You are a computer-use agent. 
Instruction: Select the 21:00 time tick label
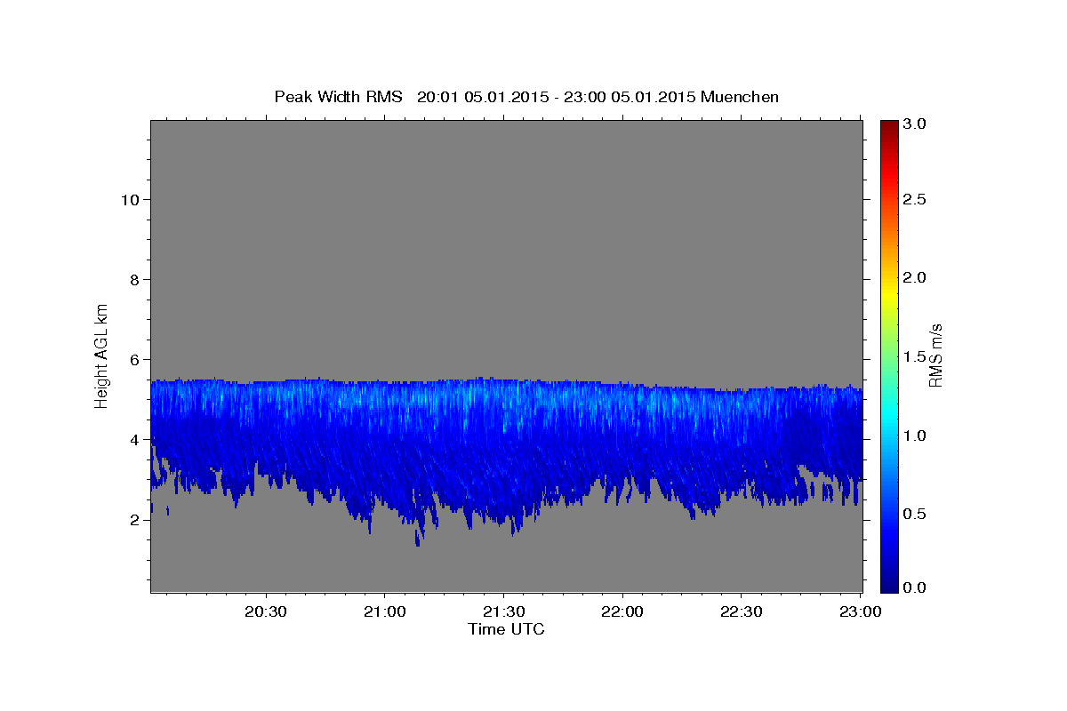(385, 612)
